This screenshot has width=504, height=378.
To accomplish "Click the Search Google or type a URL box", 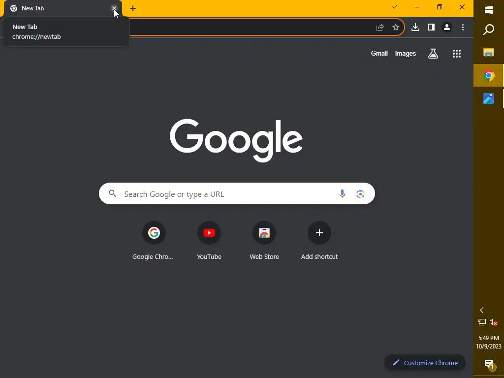I will tap(237, 193).
